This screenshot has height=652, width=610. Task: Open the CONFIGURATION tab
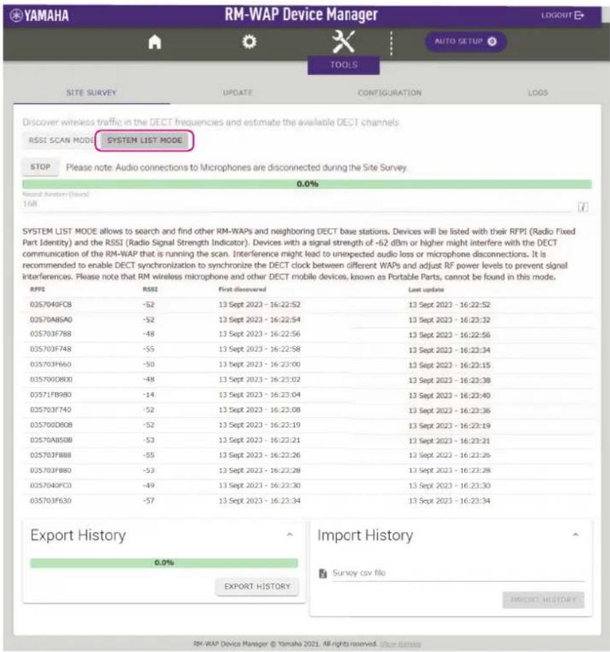[390, 93]
